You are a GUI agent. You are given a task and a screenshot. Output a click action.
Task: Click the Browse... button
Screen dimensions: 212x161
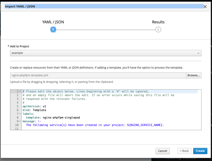point(193,75)
